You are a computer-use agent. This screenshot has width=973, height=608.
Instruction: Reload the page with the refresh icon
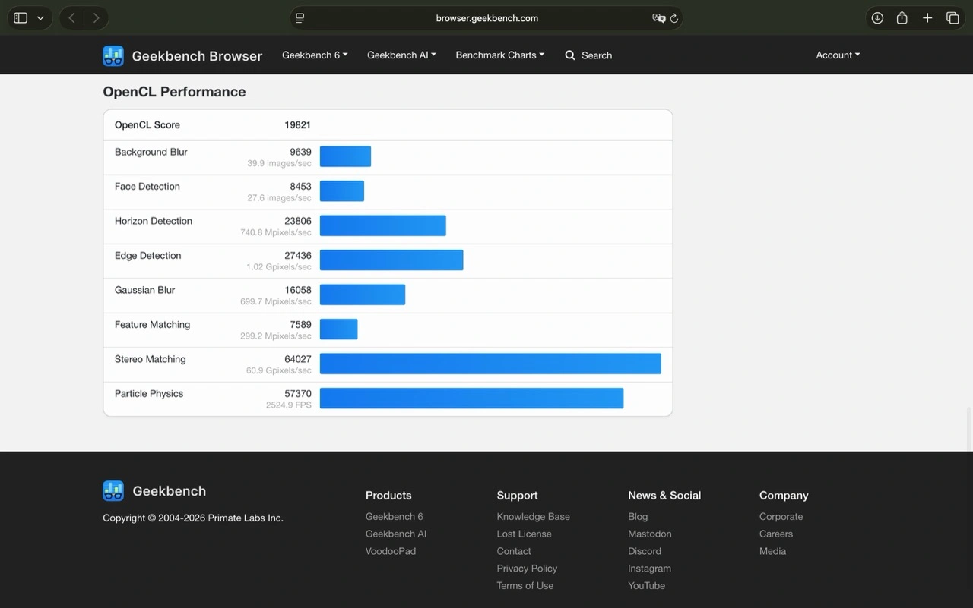(x=673, y=18)
